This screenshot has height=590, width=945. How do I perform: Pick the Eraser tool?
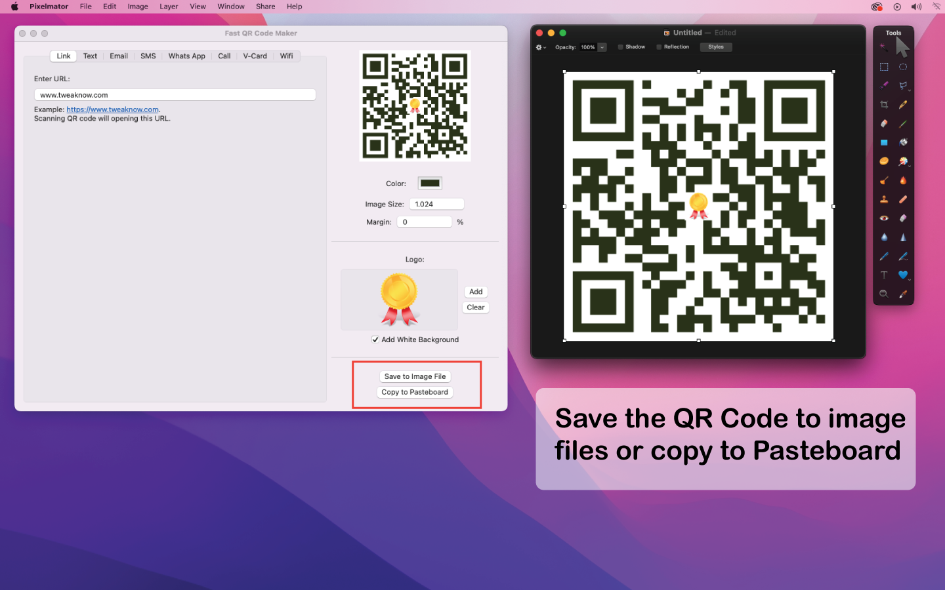[x=884, y=123]
